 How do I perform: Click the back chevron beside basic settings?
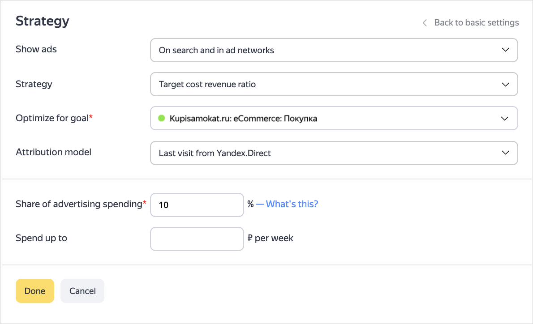click(425, 23)
